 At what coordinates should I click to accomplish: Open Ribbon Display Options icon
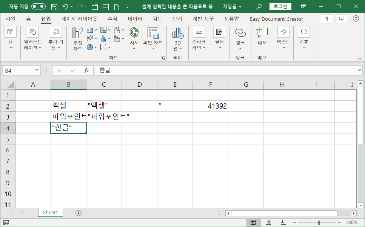[x=303, y=6]
